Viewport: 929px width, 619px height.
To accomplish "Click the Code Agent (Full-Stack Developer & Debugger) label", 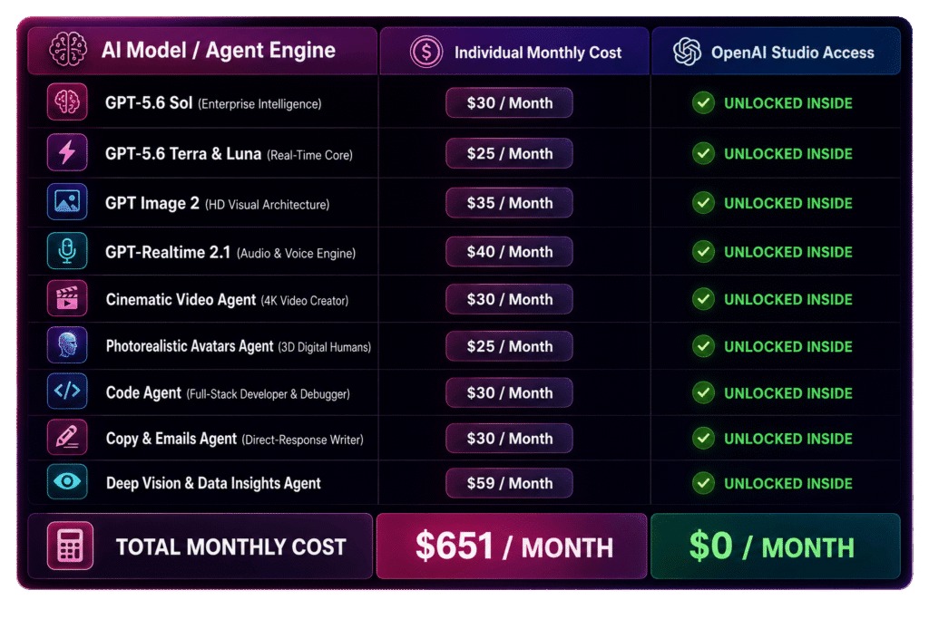I will pos(228,393).
